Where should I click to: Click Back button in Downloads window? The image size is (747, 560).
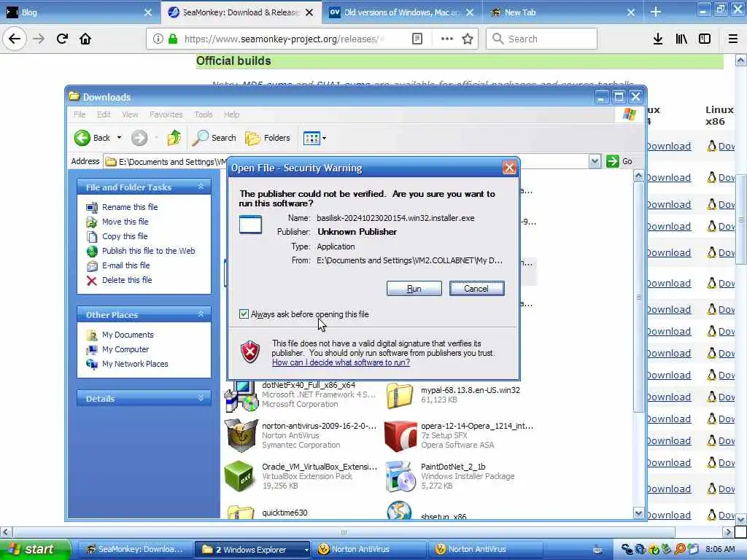pyautogui.click(x=93, y=138)
